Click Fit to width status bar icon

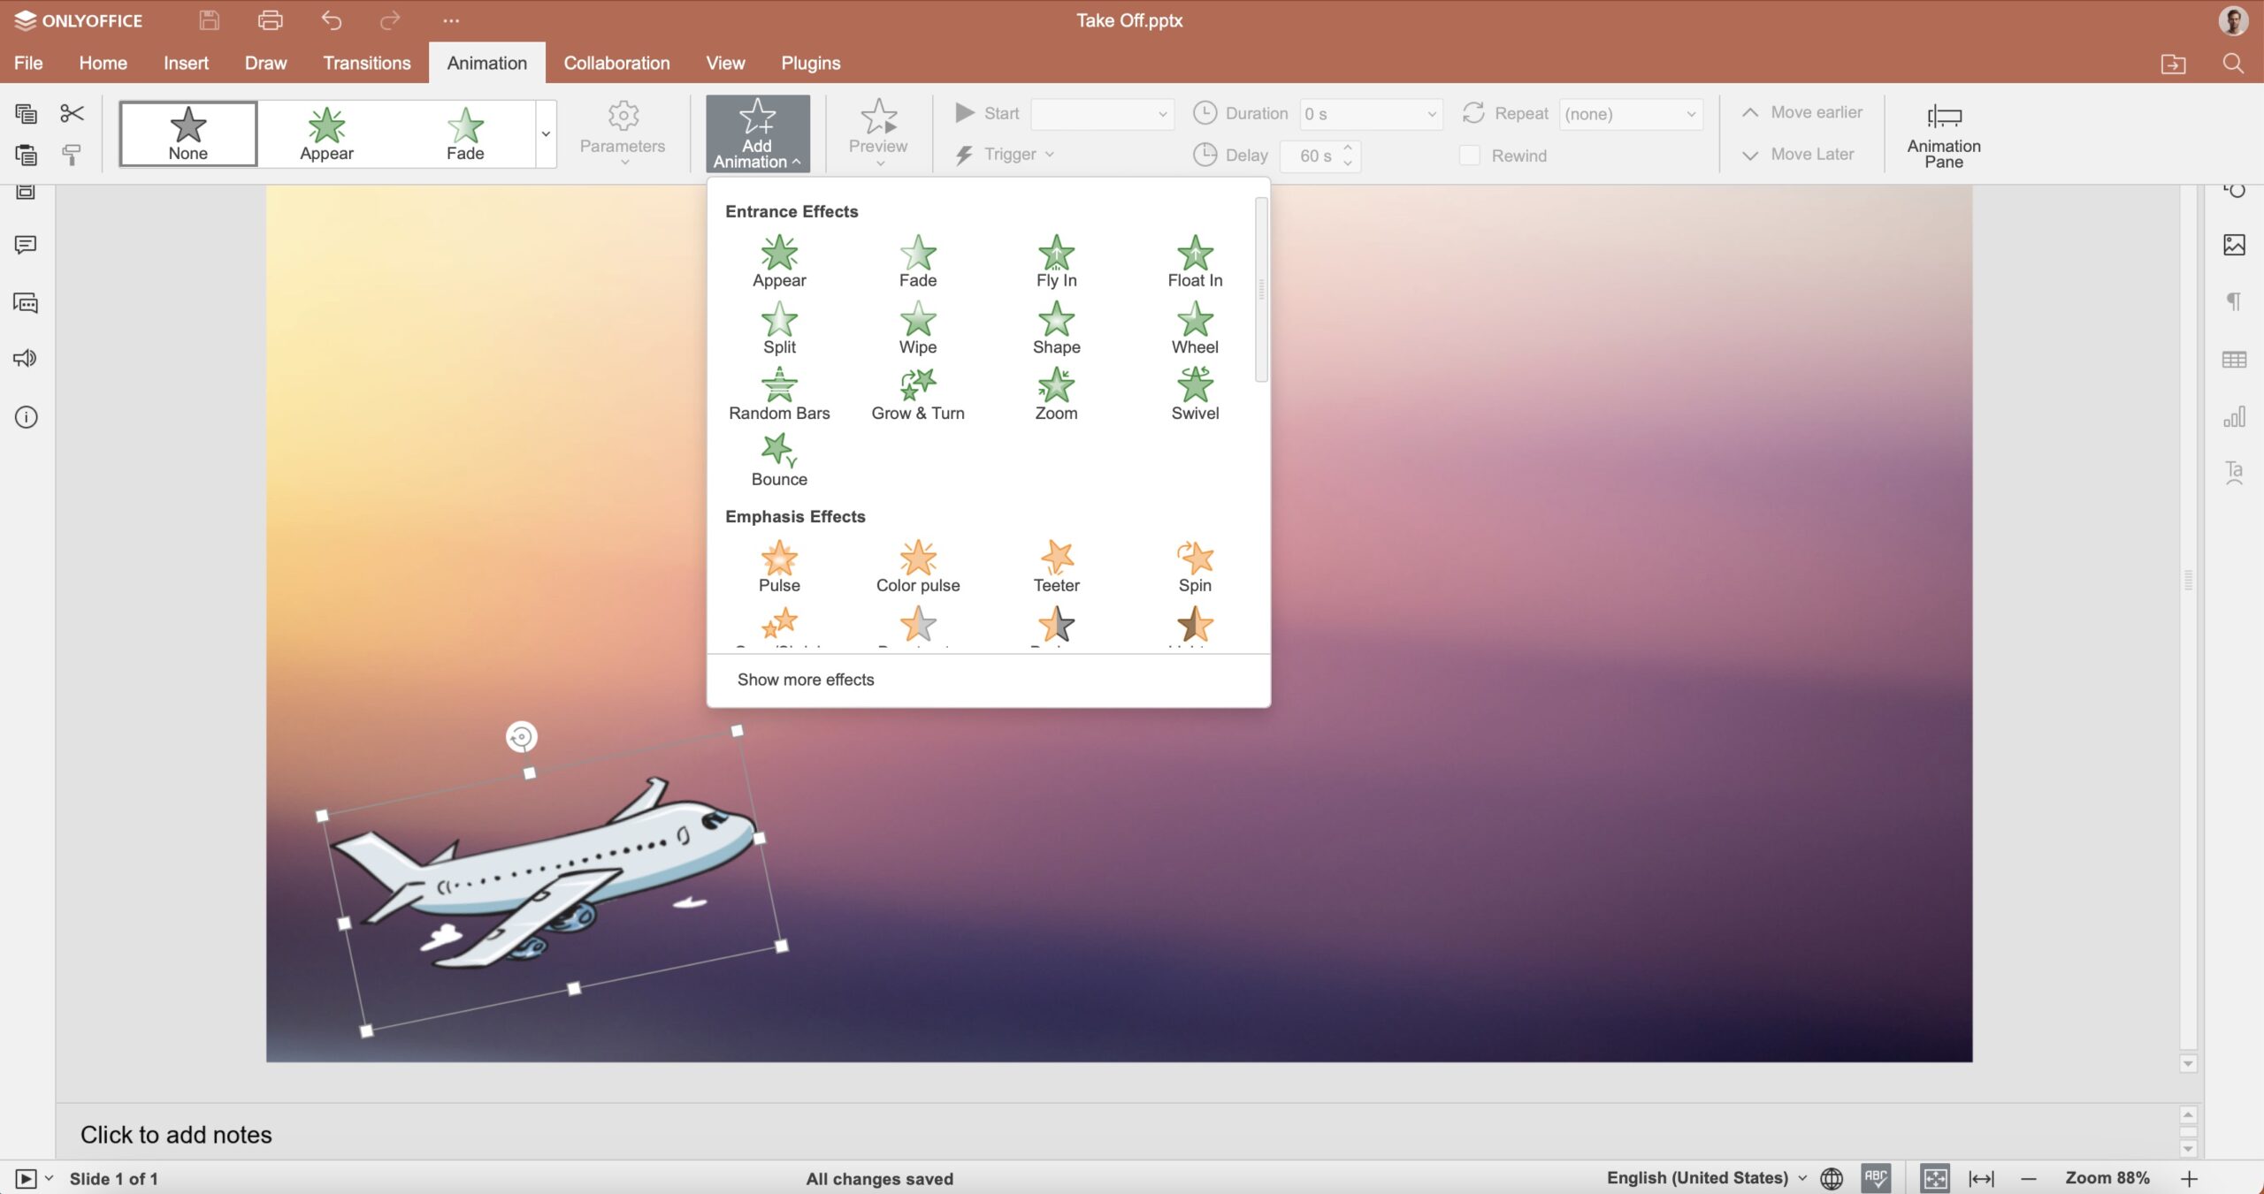[1982, 1178]
